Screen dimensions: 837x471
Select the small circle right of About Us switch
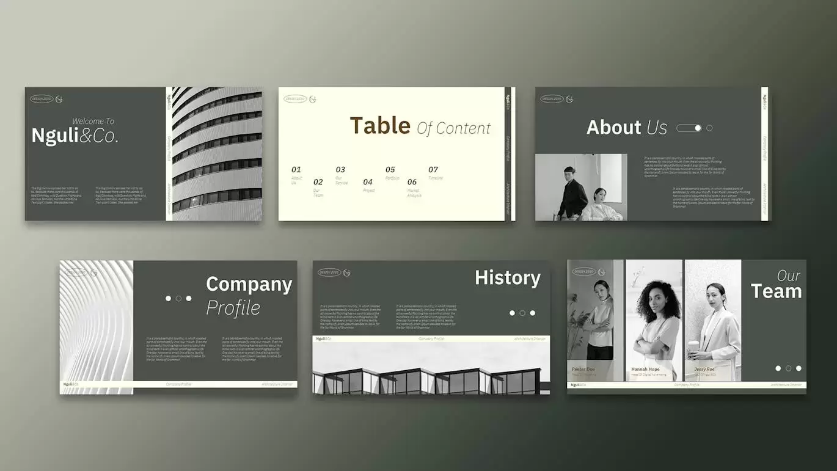pos(709,128)
